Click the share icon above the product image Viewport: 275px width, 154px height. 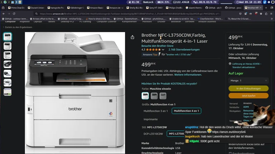[132, 37]
